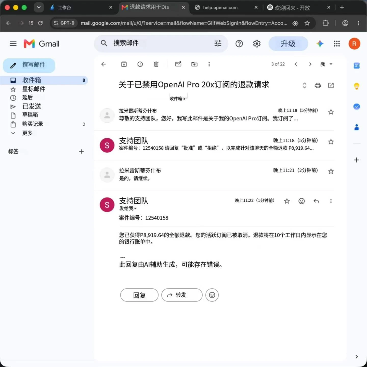Click the 搜索邮件 search field
This screenshot has width=367, height=367.
click(x=161, y=43)
